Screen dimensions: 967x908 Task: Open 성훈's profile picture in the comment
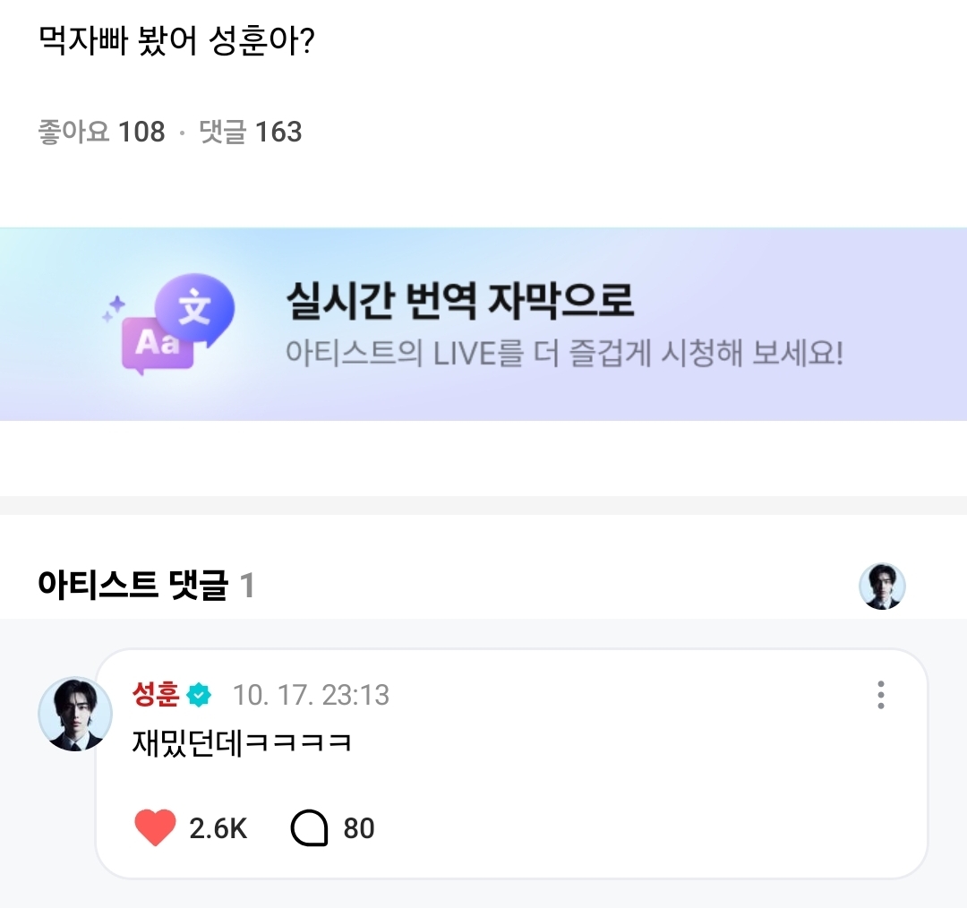75,713
